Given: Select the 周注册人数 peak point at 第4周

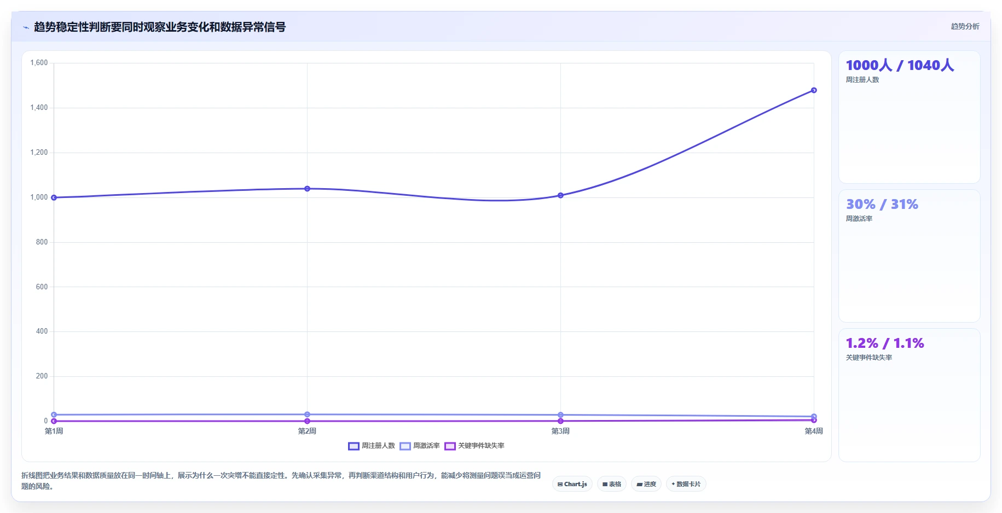Looking at the screenshot, I should pos(814,90).
